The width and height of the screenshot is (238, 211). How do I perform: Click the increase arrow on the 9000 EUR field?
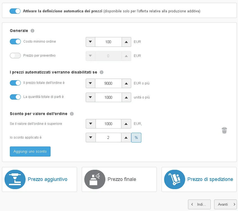[x=126, y=83]
